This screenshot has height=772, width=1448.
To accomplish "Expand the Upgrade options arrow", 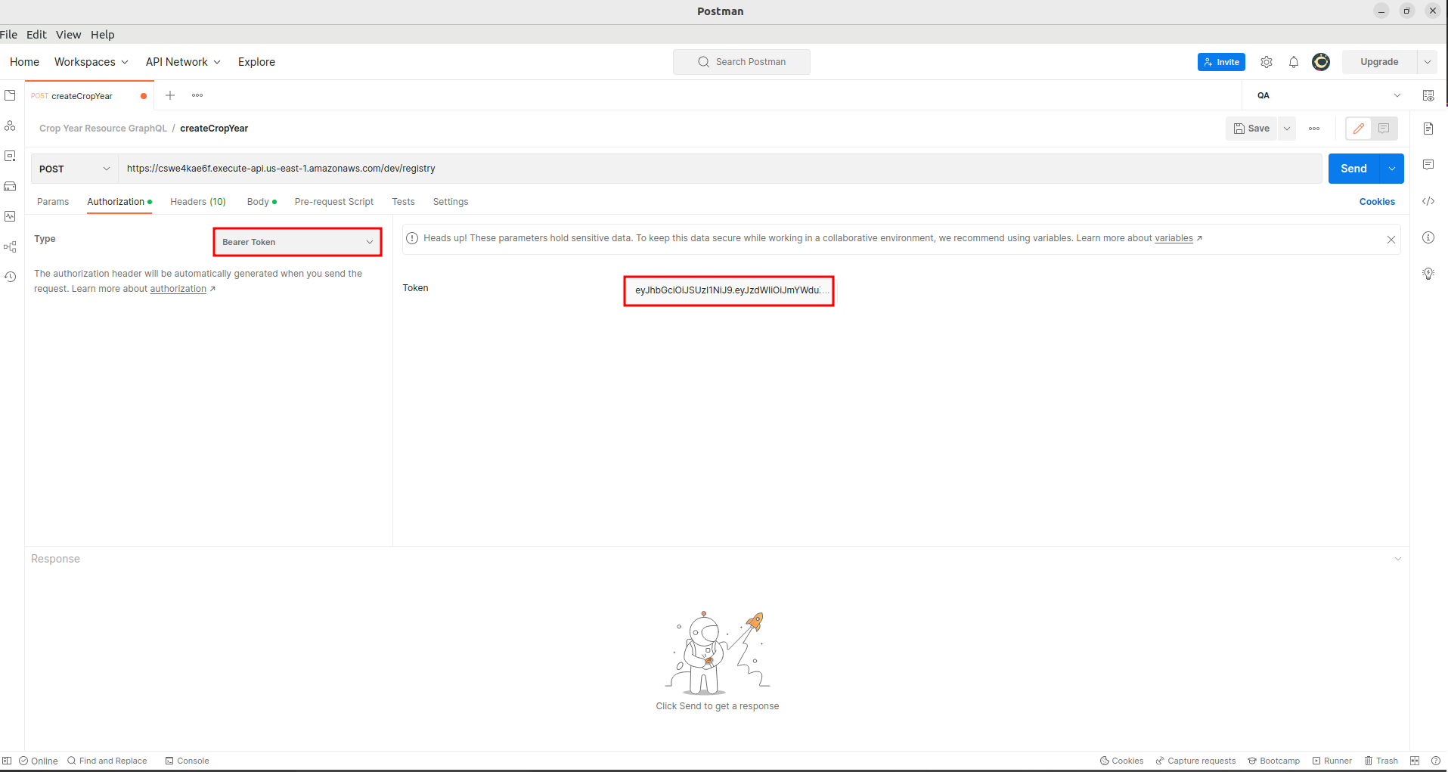I will pos(1427,62).
